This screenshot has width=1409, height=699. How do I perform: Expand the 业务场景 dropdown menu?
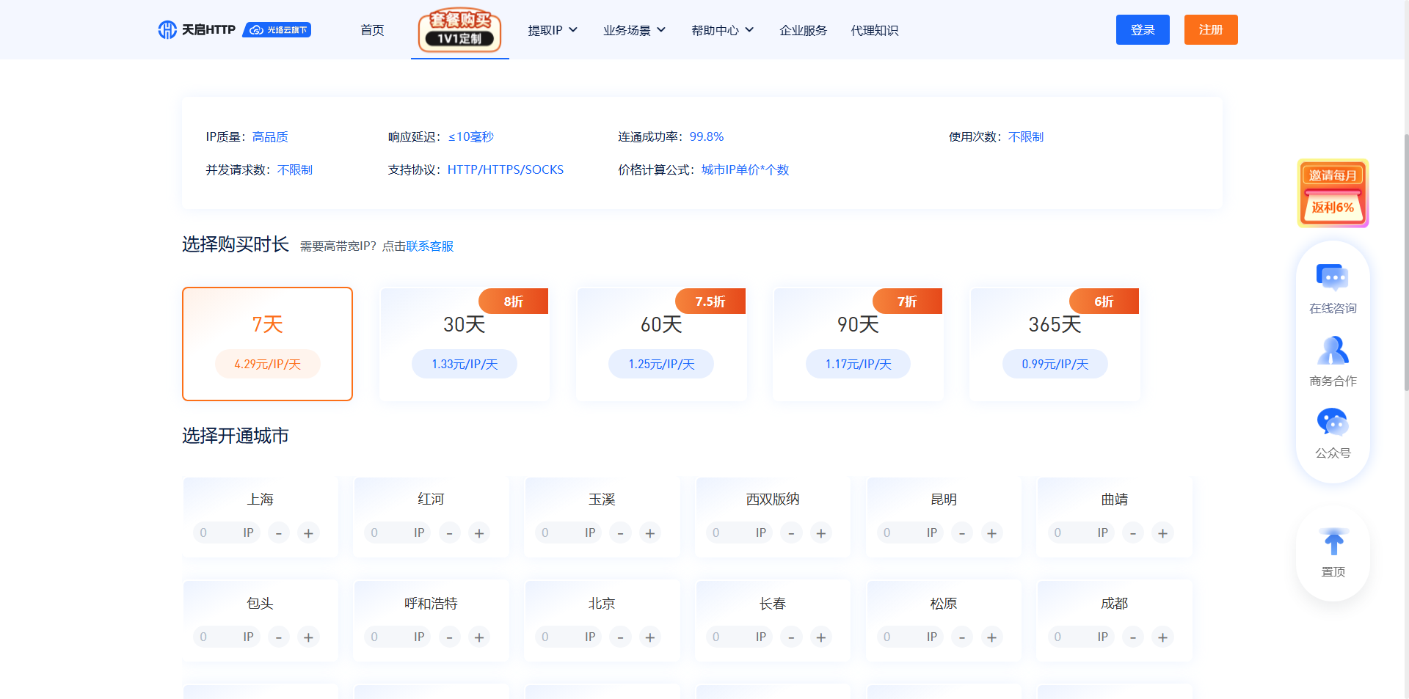coord(634,30)
